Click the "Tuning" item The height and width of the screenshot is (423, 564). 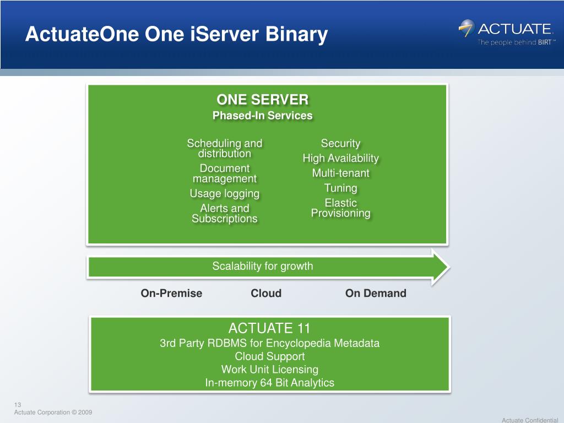click(x=340, y=188)
